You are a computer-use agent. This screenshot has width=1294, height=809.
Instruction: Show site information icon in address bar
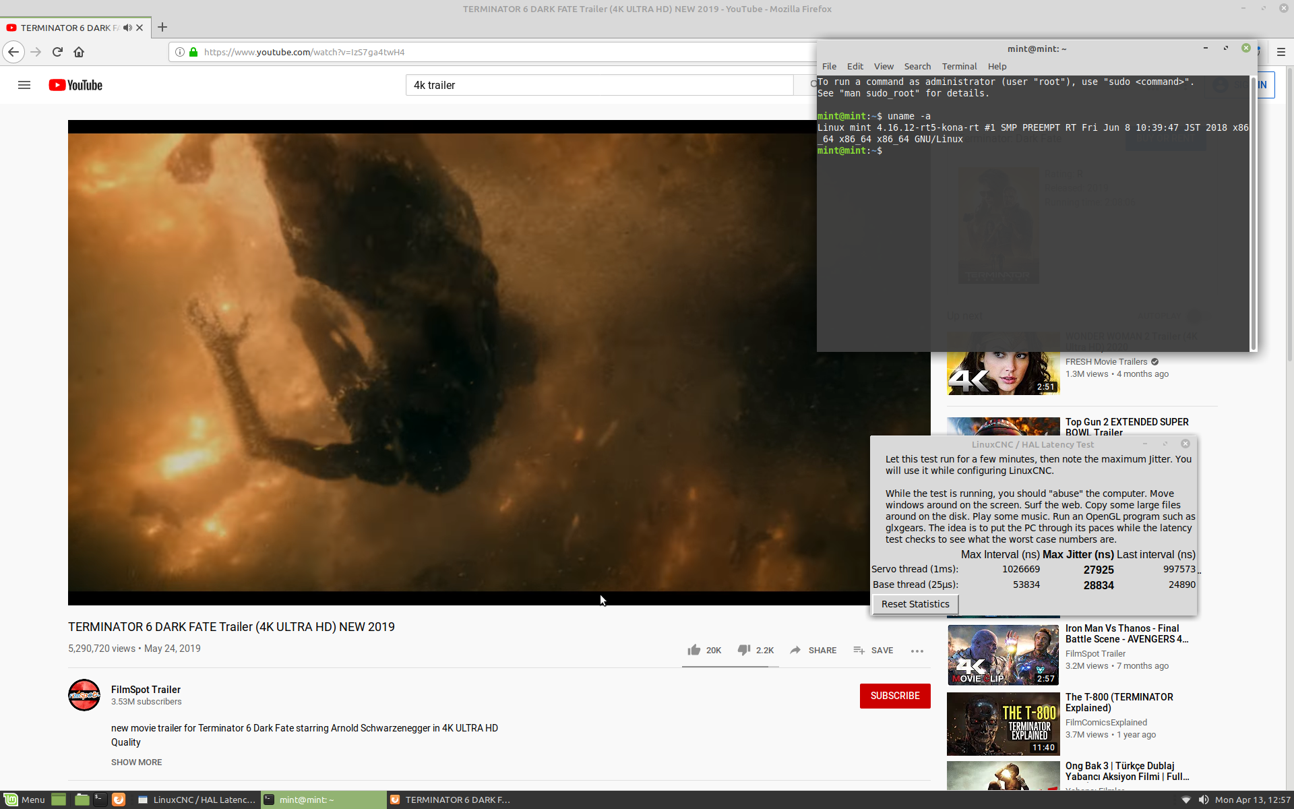[x=180, y=52]
